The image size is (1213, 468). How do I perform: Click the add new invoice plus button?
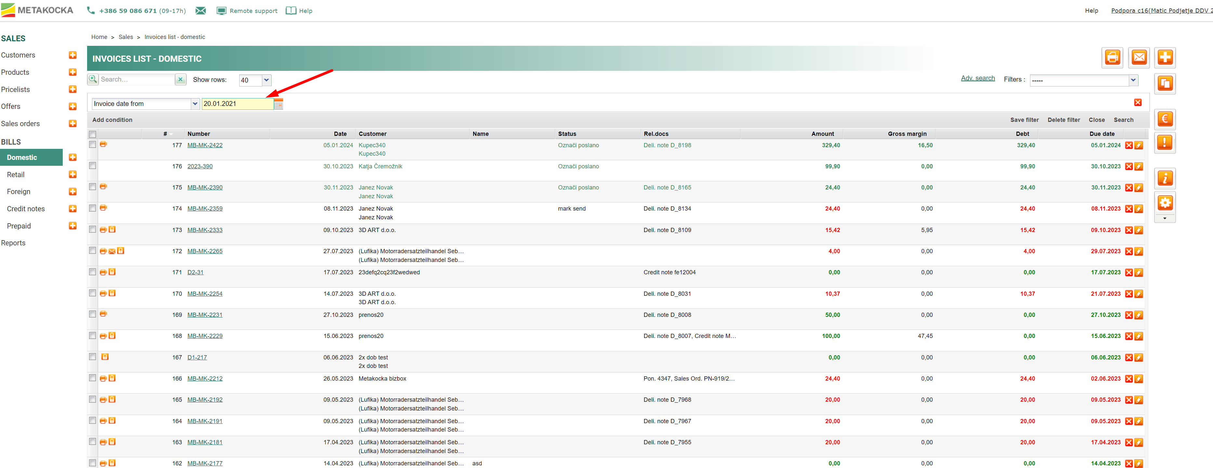[x=1165, y=58]
